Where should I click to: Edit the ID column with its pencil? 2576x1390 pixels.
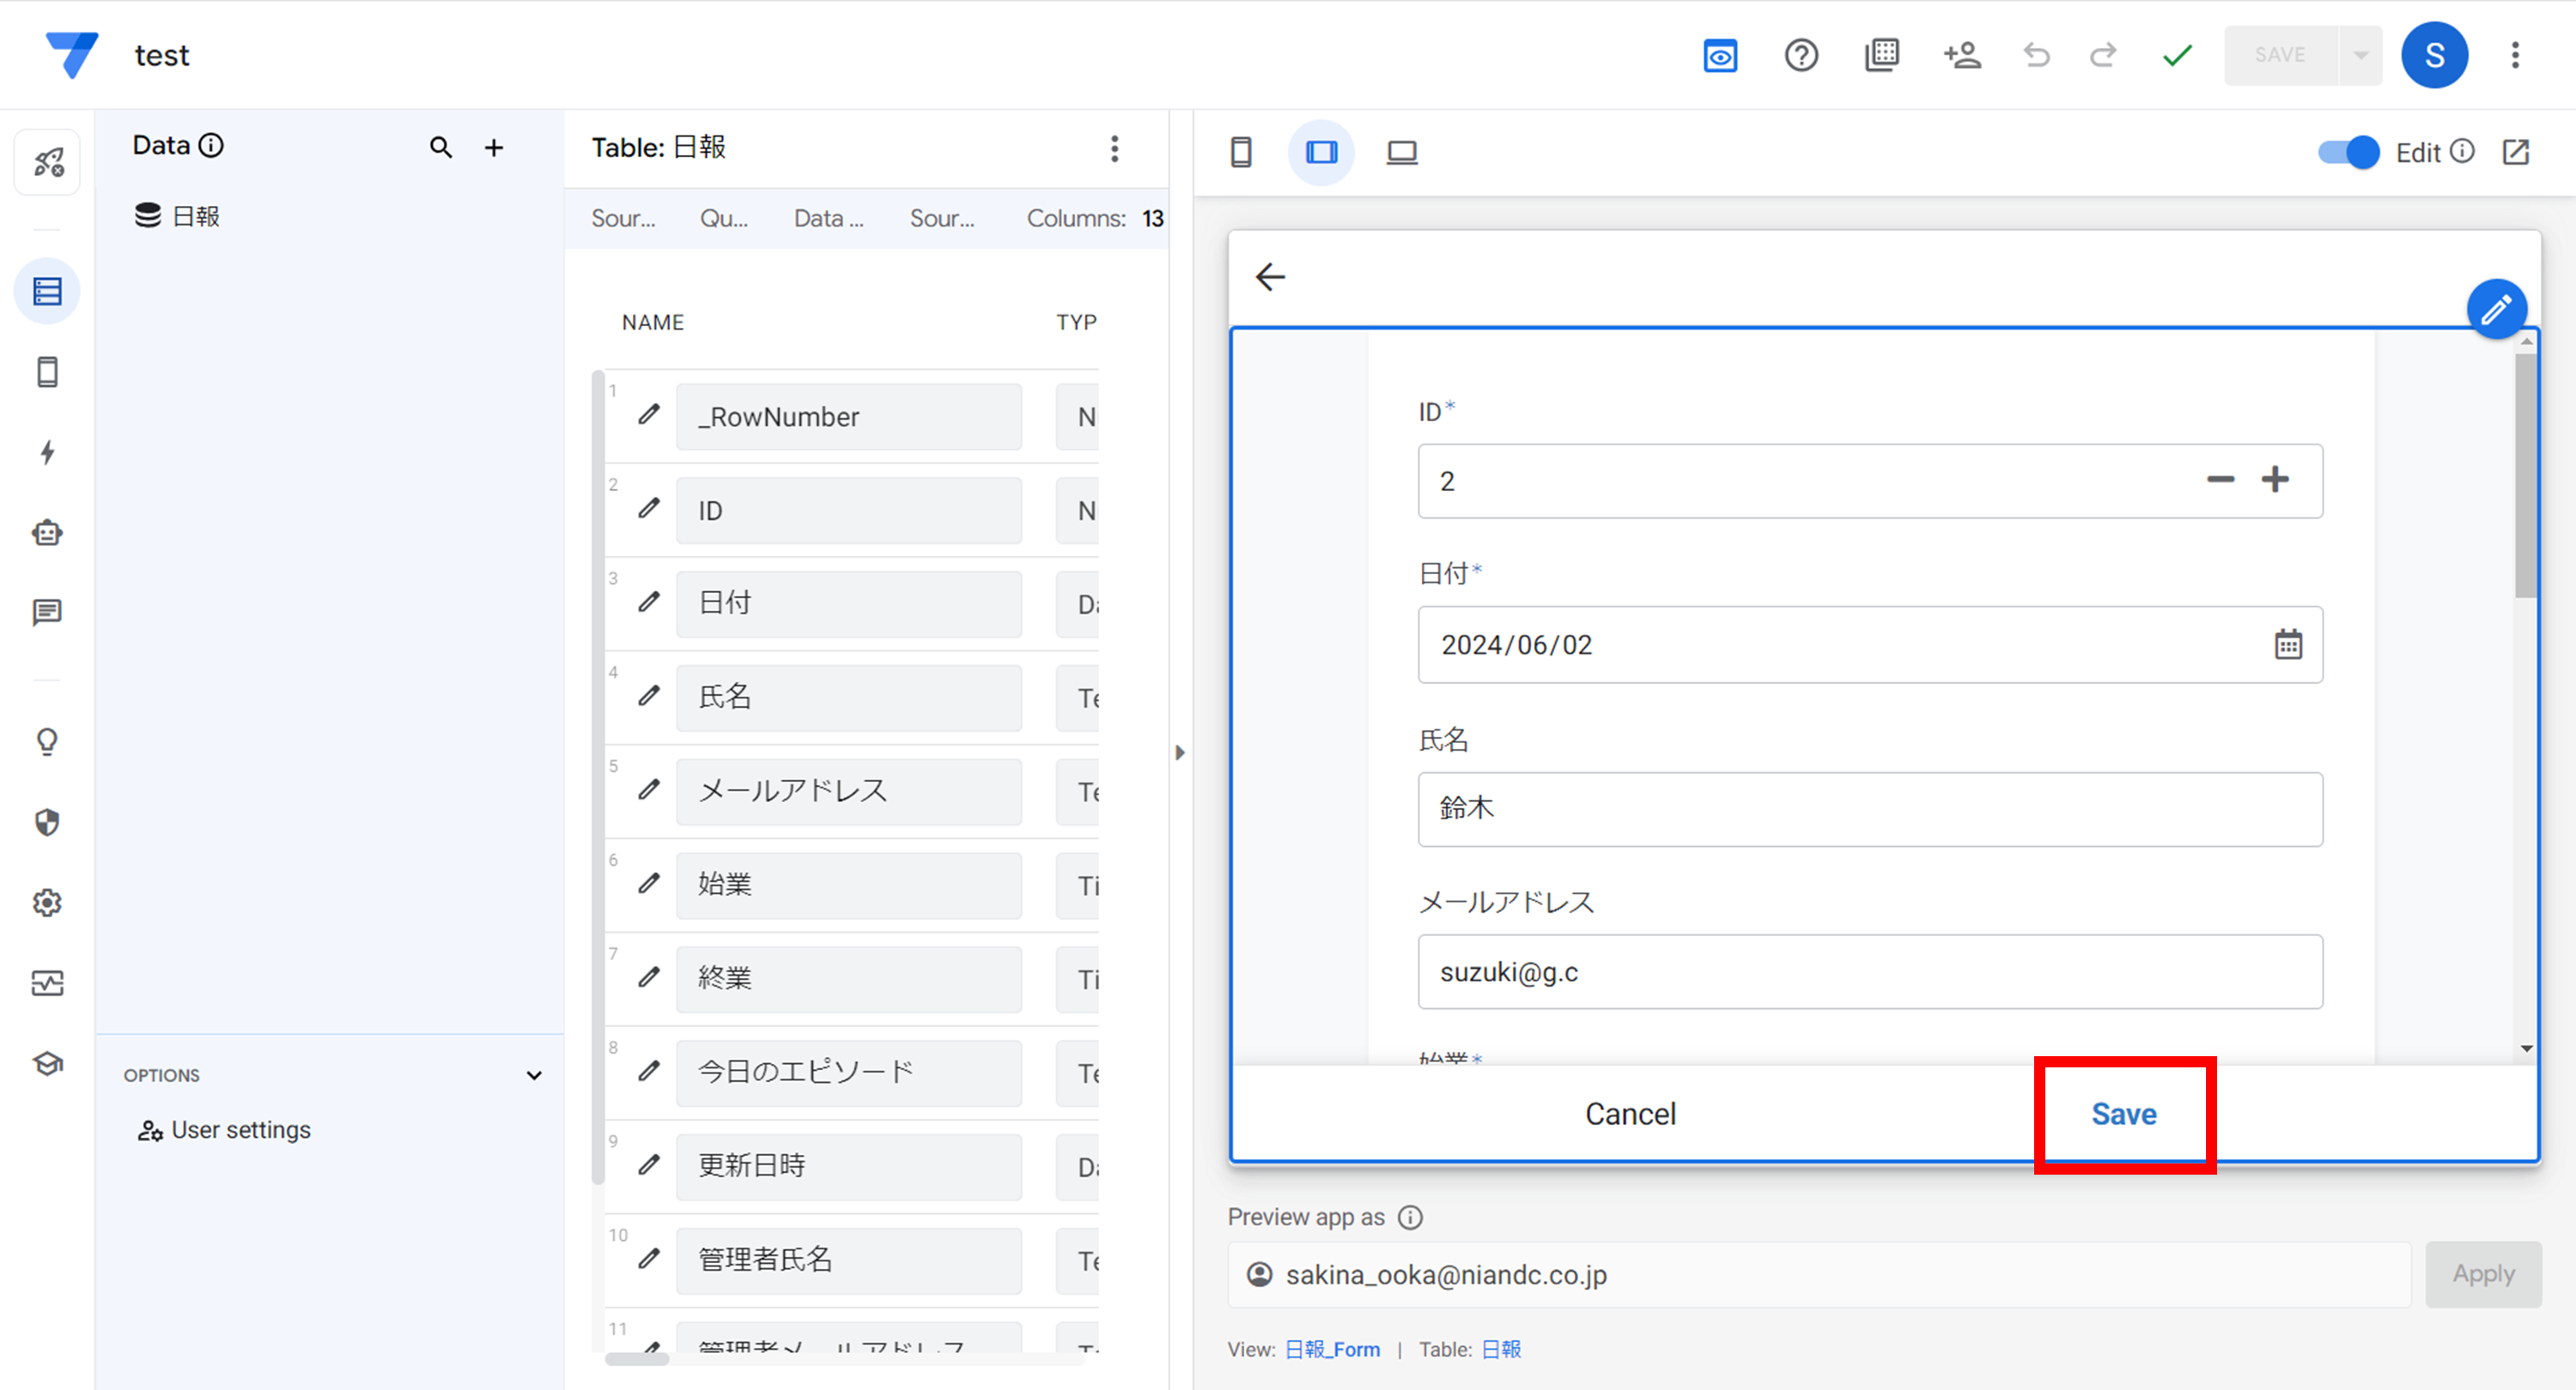tap(649, 508)
